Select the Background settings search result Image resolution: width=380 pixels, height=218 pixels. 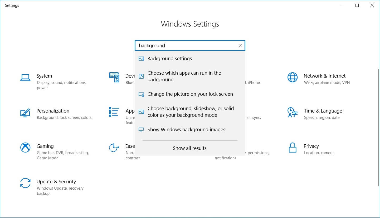coord(190,59)
